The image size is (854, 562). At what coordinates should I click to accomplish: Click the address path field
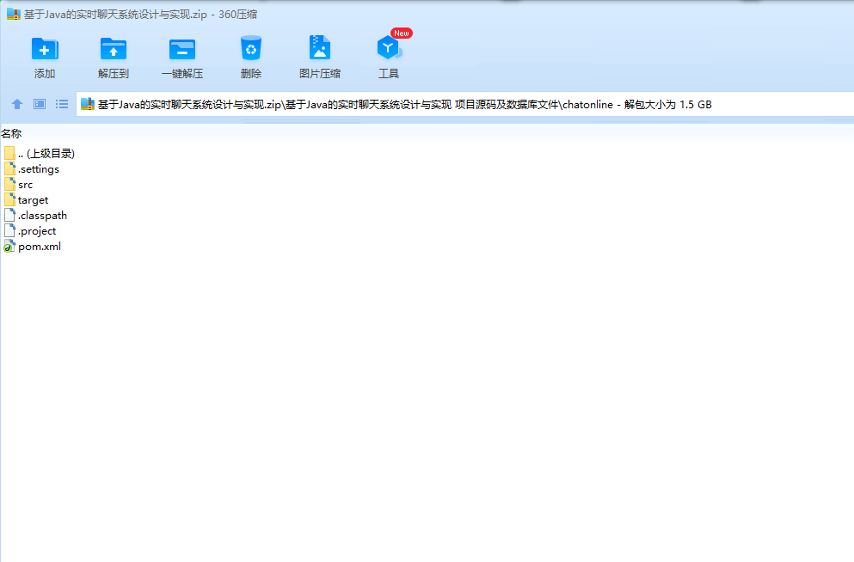point(464,104)
